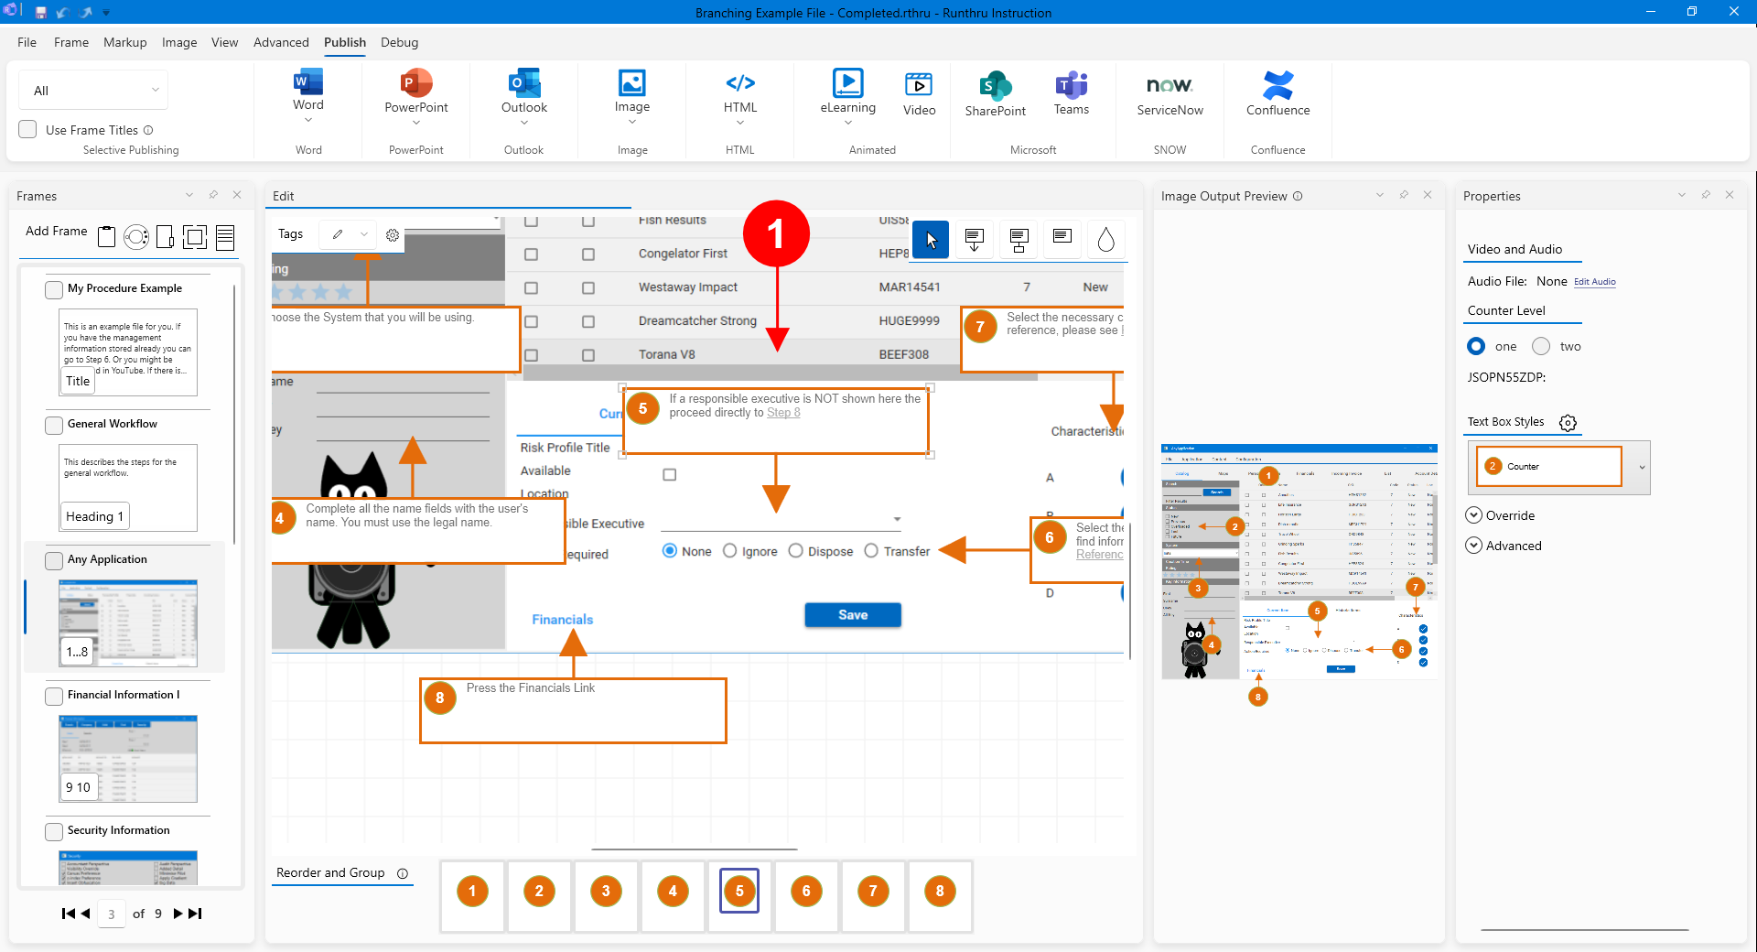Open Text Box Styles settings gear
1757x952 pixels.
1568,423
